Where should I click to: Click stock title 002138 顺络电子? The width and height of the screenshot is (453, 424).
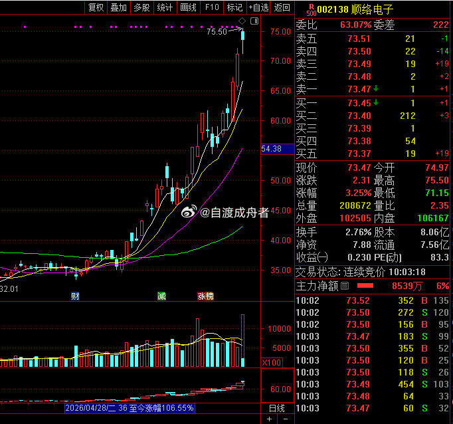click(x=355, y=9)
